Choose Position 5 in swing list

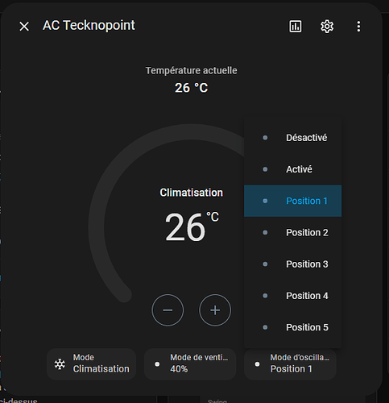click(x=292, y=327)
